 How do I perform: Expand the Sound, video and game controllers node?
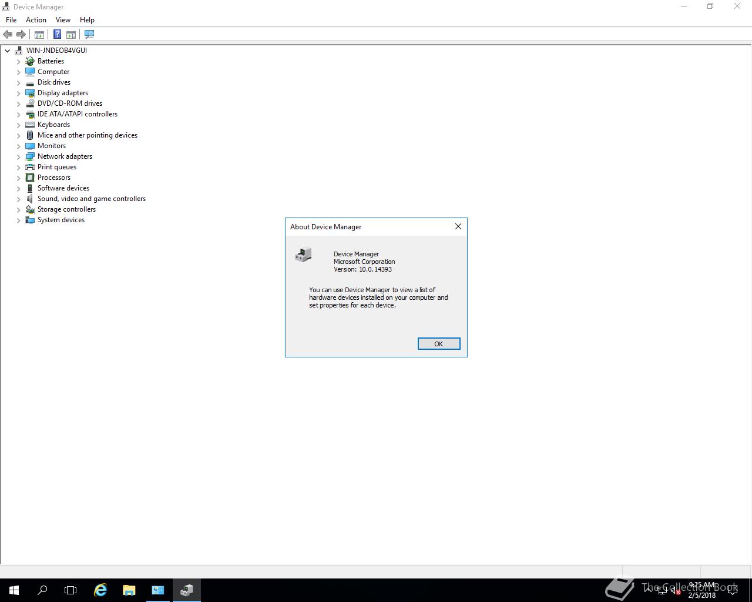click(x=18, y=199)
